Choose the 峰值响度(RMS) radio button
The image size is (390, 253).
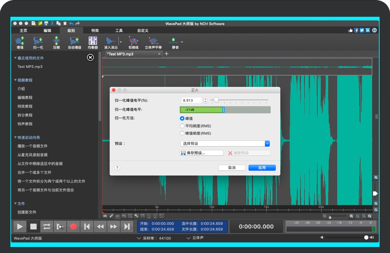(182, 133)
